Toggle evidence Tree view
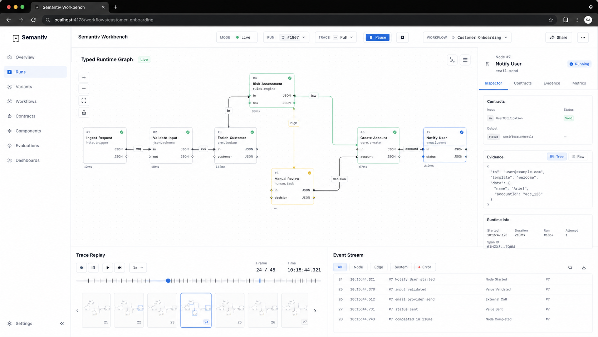598x337 pixels. (557, 157)
